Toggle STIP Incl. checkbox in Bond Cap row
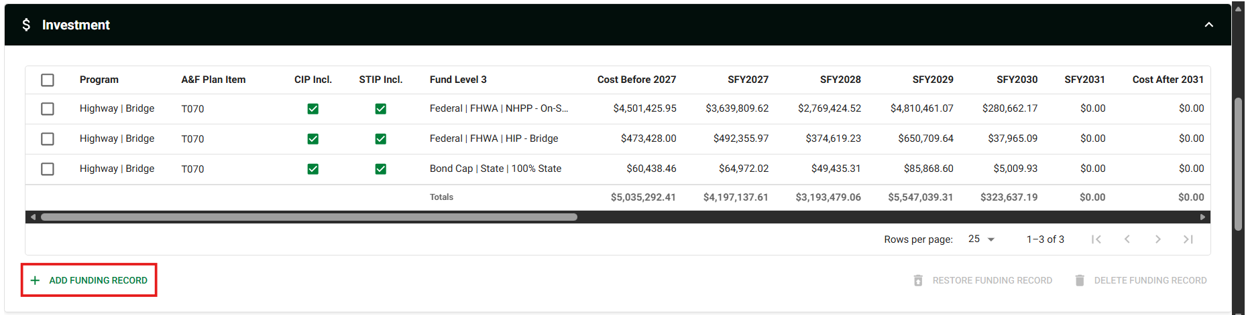This screenshot has width=1246, height=315. (x=380, y=169)
